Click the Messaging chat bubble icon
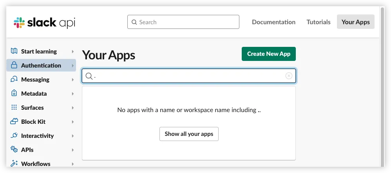 click(x=14, y=79)
